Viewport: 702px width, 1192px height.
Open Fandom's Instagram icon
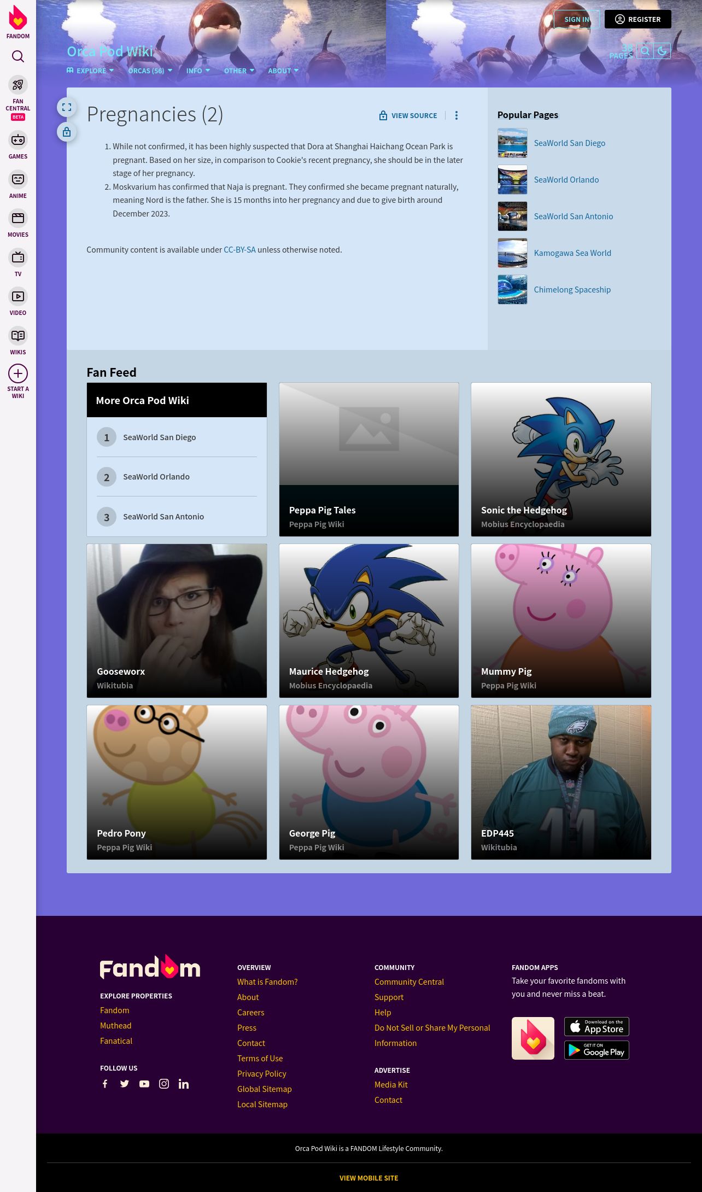pyautogui.click(x=164, y=1084)
